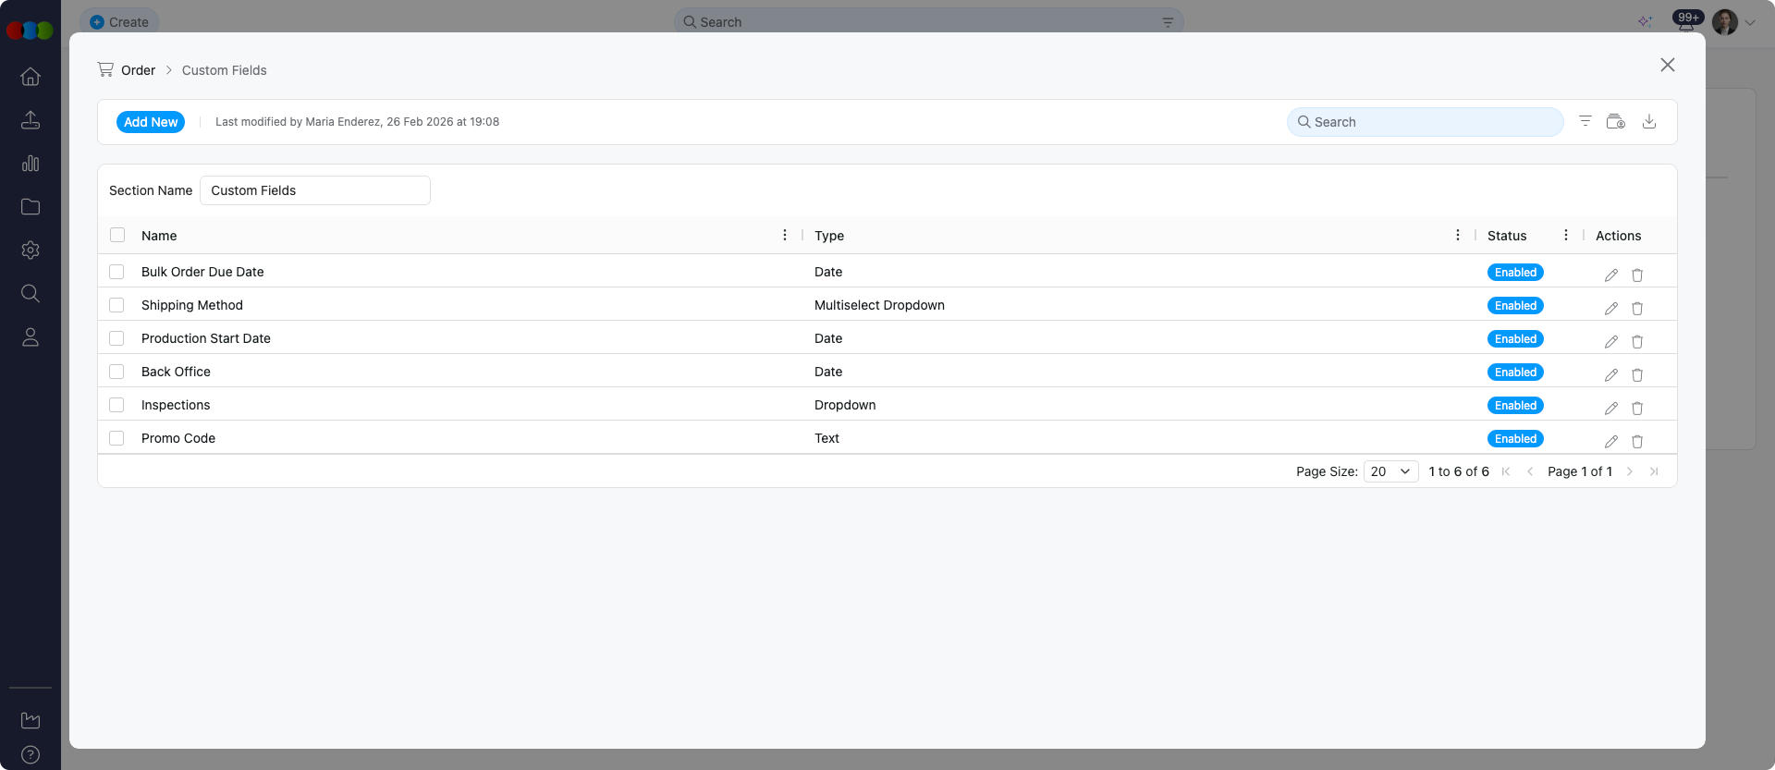This screenshot has width=1775, height=770.
Task: Click the Enabled badge for Inspections
Action: [1515, 406]
